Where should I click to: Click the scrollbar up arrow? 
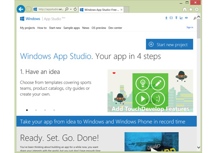[x=199, y=17]
